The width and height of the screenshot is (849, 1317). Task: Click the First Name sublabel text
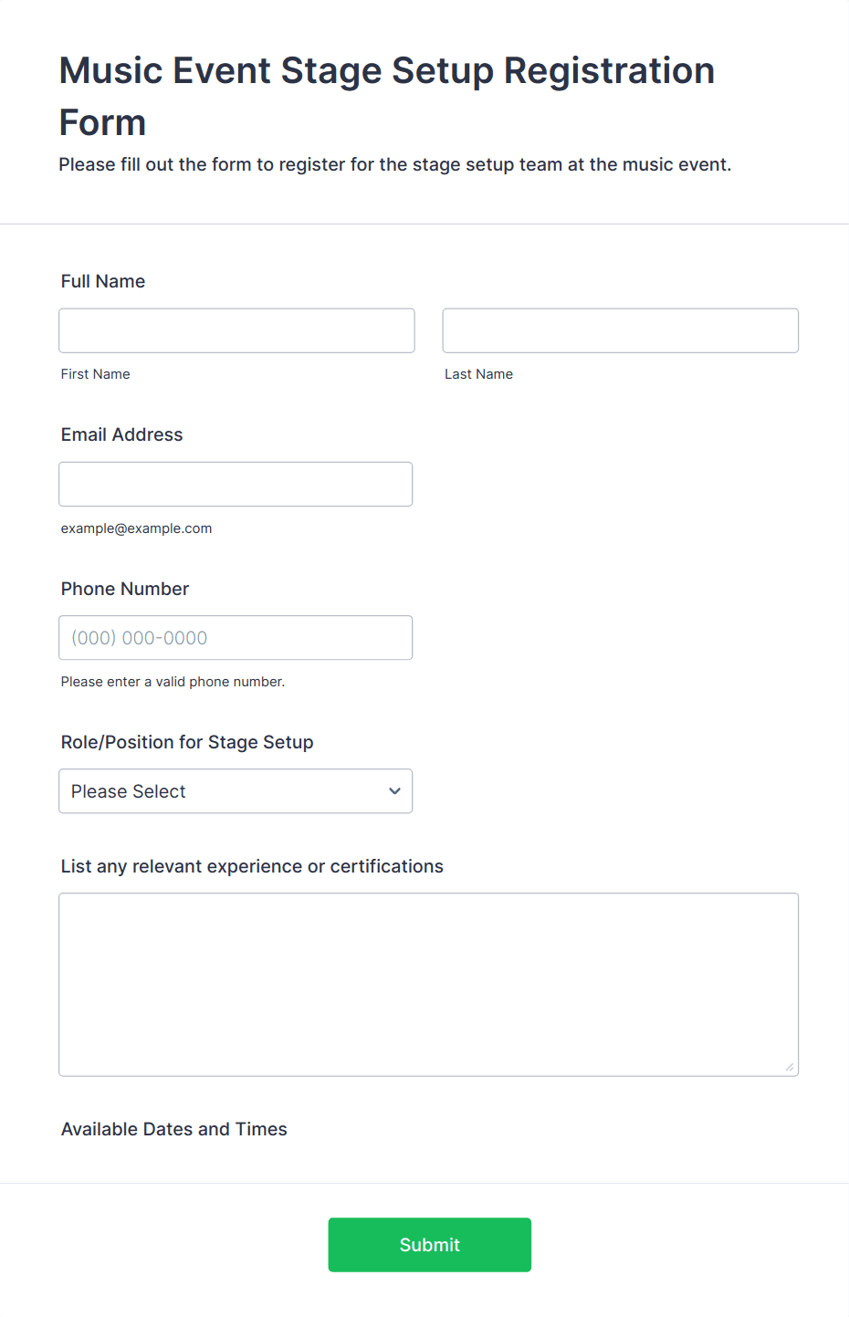pos(96,374)
